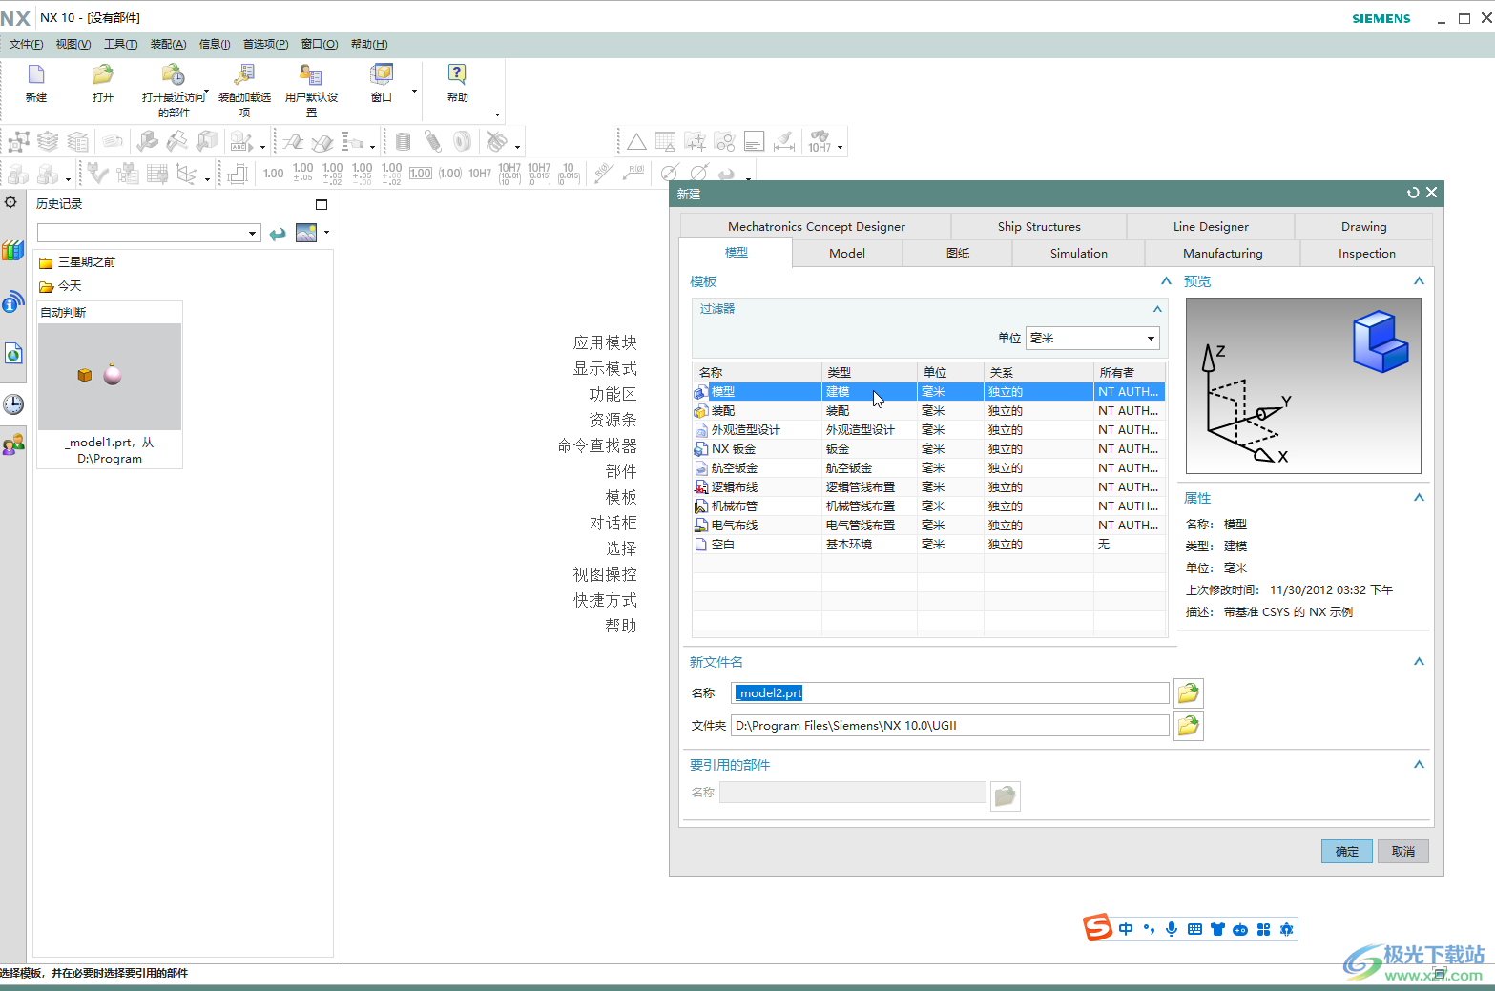Click the 装配加载选项 toolbar icon

click(244, 75)
